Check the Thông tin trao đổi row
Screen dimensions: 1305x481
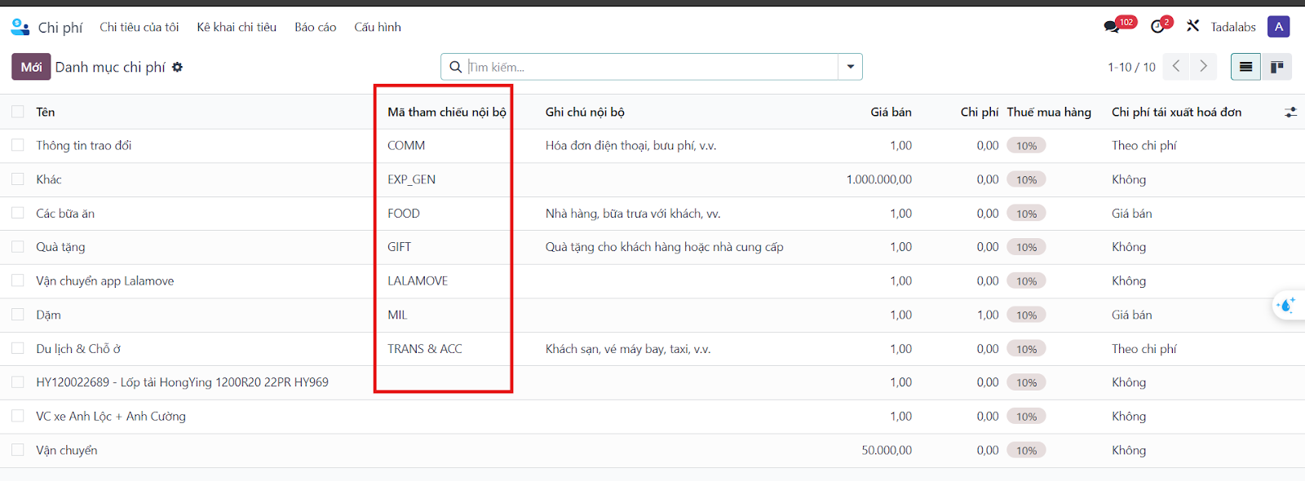point(17,145)
